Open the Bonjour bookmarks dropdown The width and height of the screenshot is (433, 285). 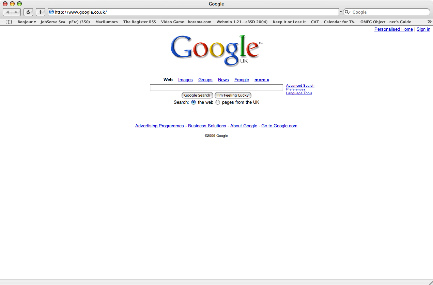pyautogui.click(x=27, y=22)
